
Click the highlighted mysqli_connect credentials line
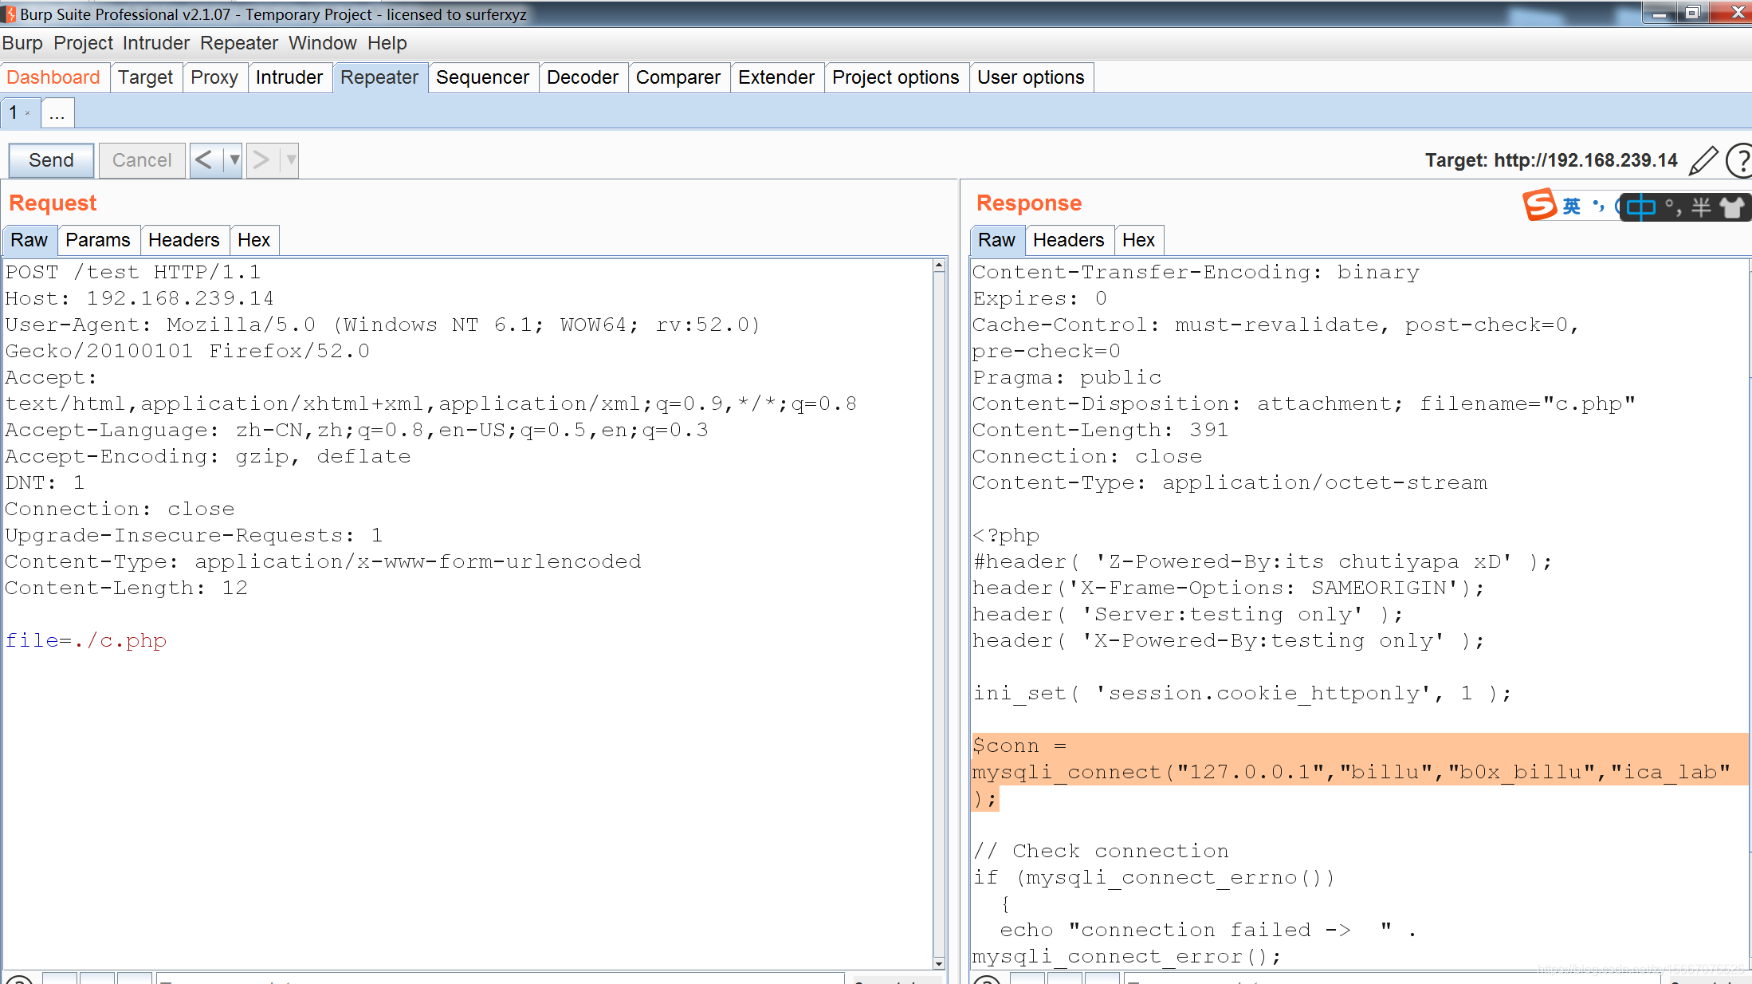(x=1352, y=773)
